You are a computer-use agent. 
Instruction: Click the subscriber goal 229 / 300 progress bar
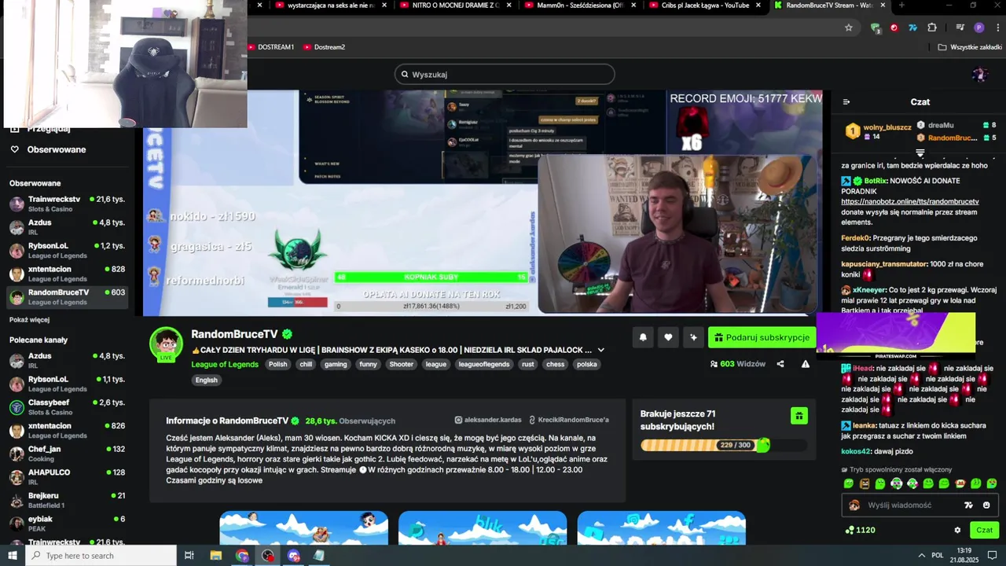coord(724,445)
